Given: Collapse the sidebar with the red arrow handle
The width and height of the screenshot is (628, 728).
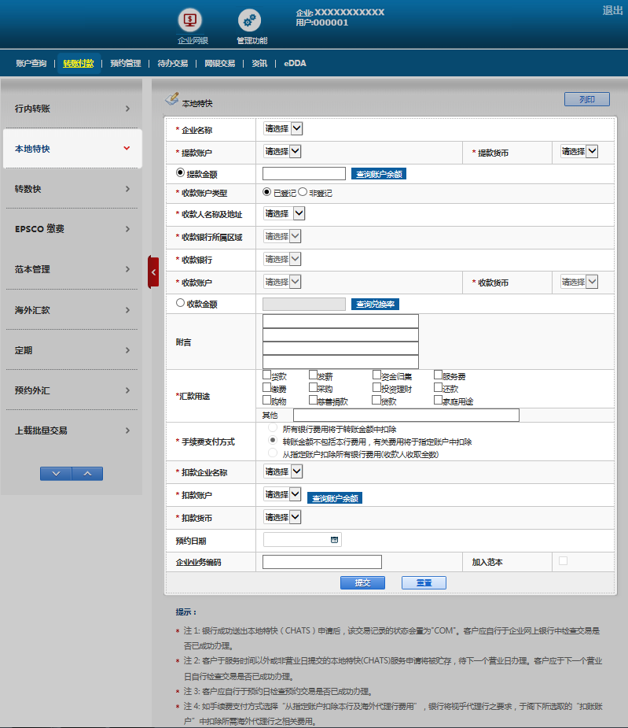Looking at the screenshot, I should point(153,272).
